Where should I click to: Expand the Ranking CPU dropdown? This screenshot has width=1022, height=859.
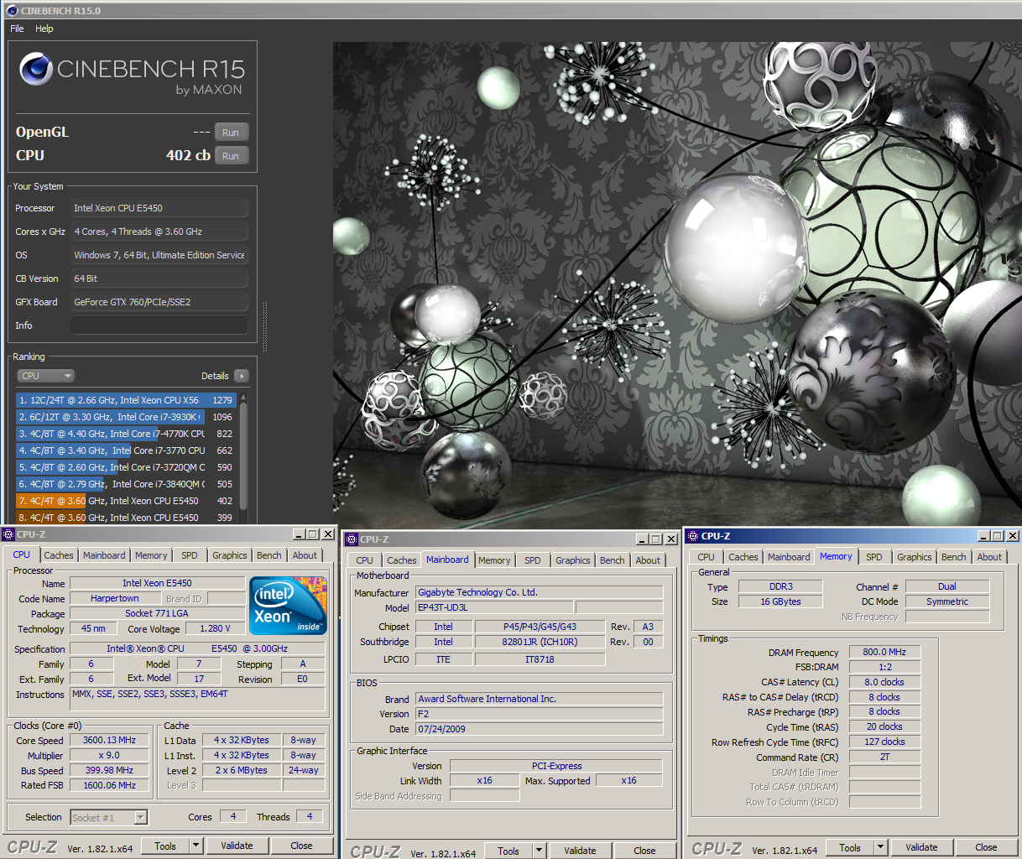click(x=45, y=376)
